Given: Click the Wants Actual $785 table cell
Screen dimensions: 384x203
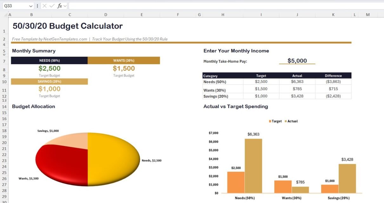Looking at the screenshot, I should [297, 89].
